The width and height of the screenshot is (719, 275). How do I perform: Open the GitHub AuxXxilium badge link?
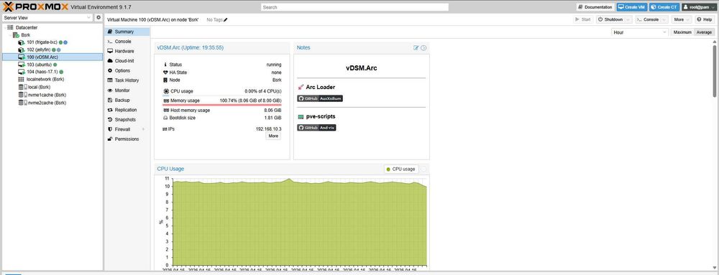[320, 98]
